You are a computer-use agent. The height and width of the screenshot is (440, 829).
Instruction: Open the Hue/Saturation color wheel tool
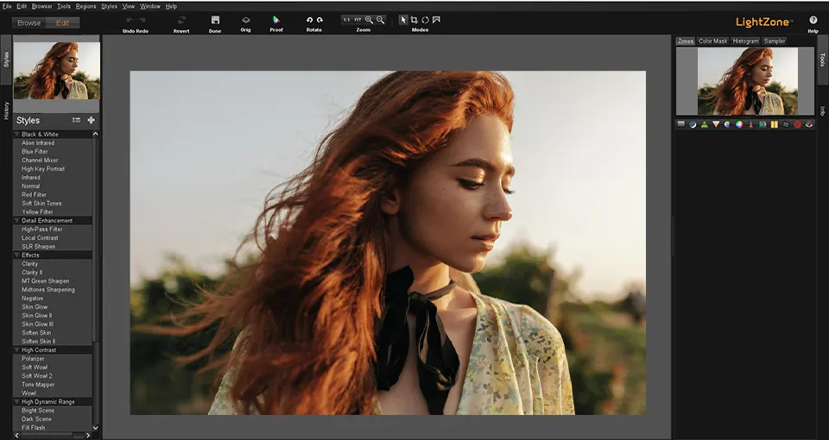[739, 124]
